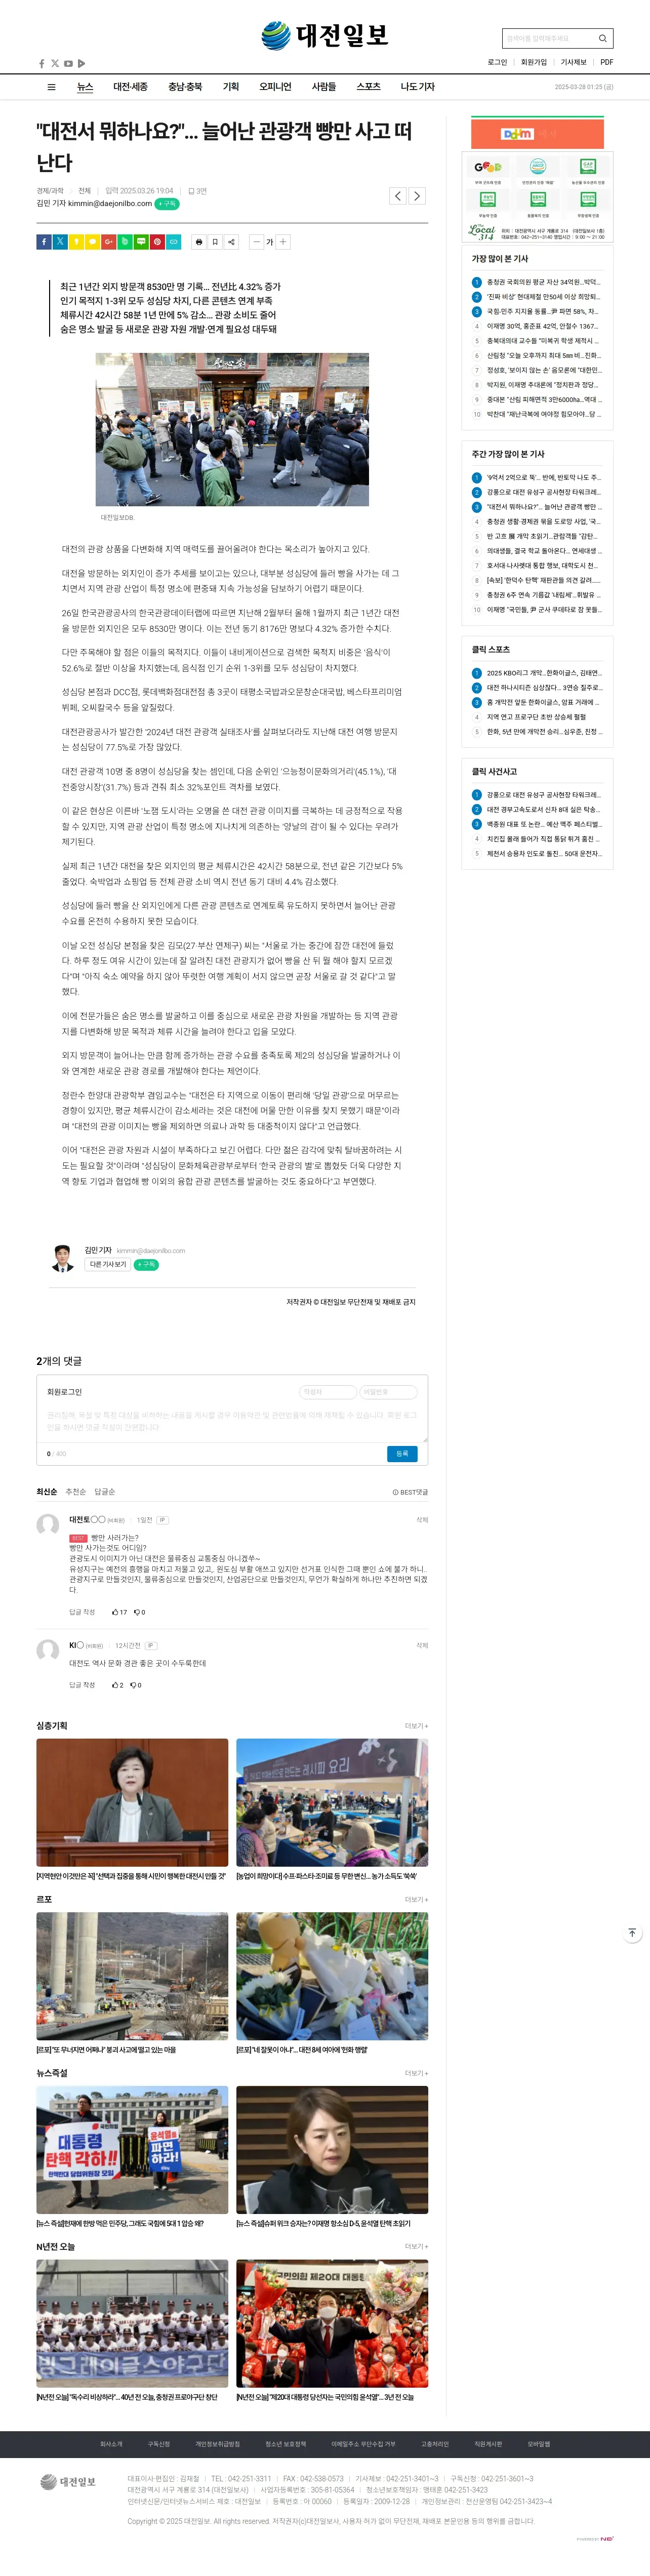Open the YouTube icon in header

(x=68, y=63)
